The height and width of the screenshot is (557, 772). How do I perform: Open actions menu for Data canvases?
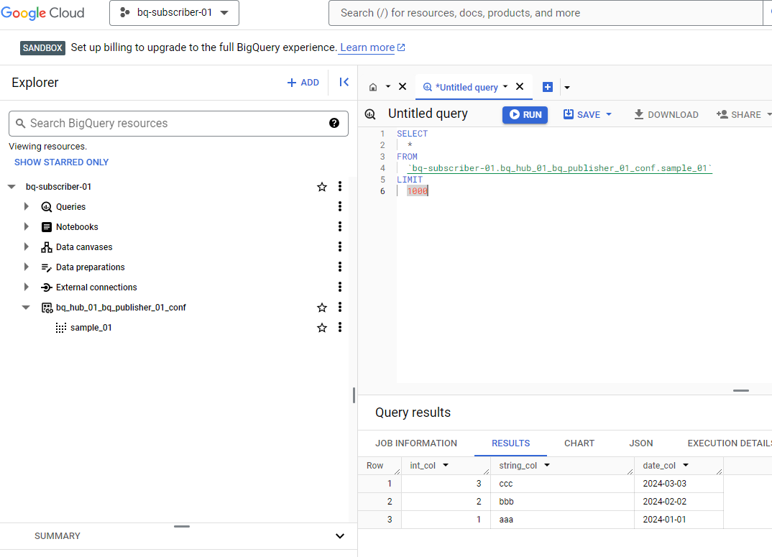[340, 247]
